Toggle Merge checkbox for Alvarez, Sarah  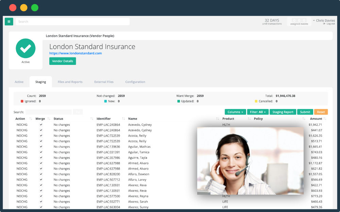(x=41, y=201)
